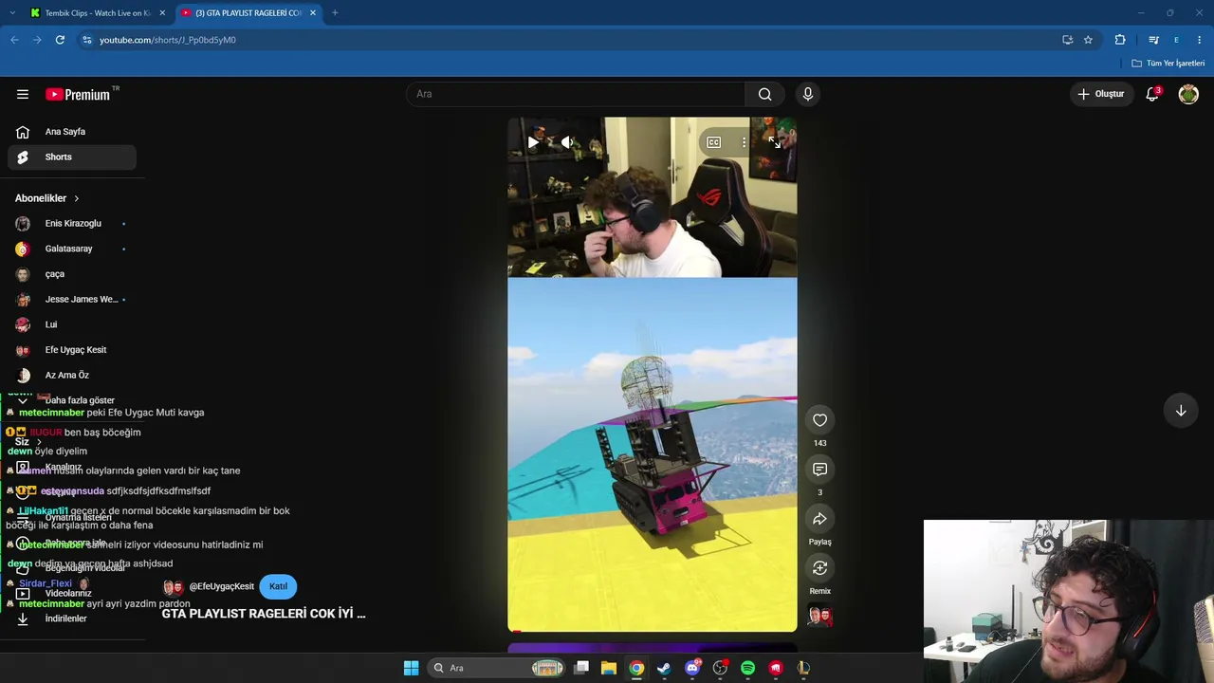Open Efe Uygaç Kesit subscription
This screenshot has height=683, width=1214.
pyautogui.click(x=72, y=350)
